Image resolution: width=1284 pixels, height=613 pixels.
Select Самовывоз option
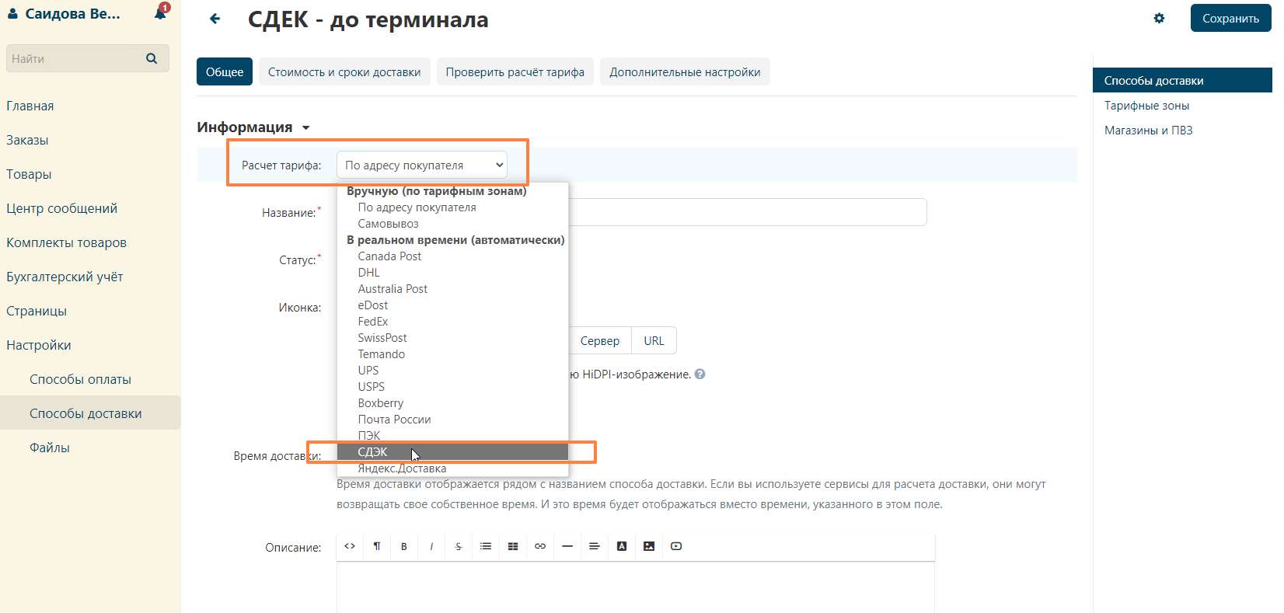[x=452, y=224]
